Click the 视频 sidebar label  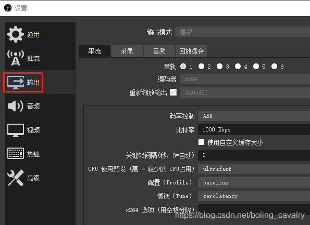click(x=33, y=130)
